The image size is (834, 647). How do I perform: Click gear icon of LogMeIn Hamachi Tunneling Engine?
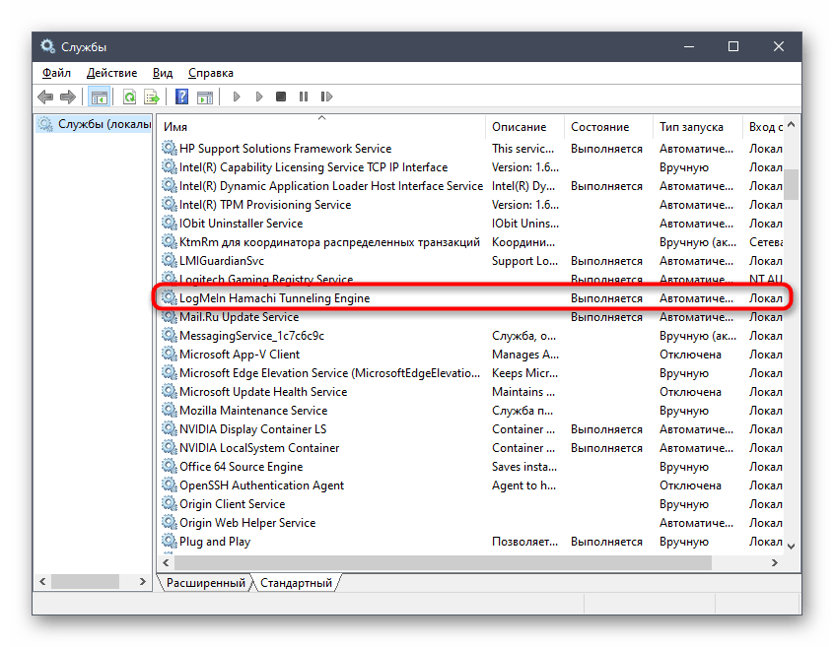170,297
